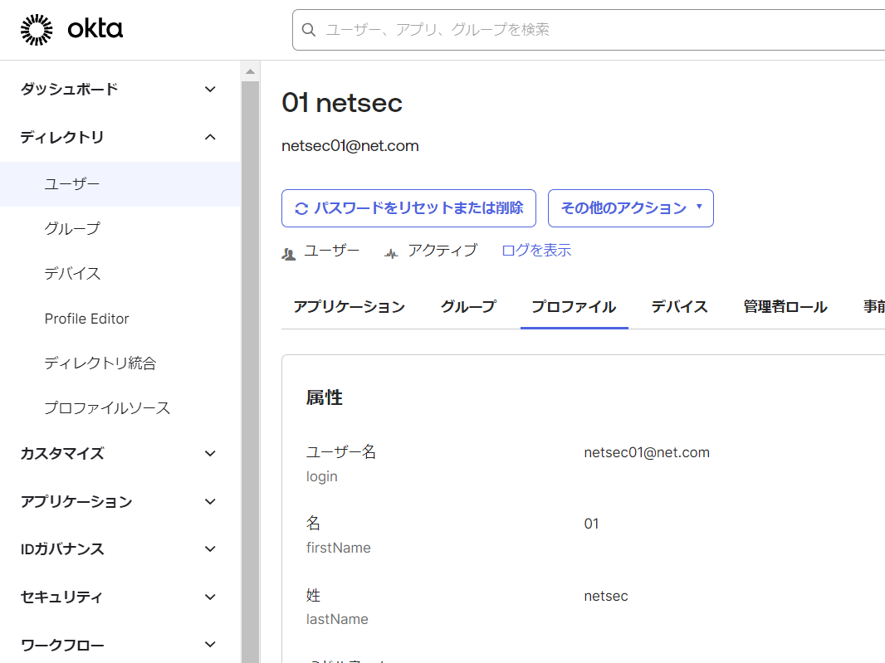885x663 pixels.
Task: Click the ユーザー名 attribute label
Action: [341, 452]
